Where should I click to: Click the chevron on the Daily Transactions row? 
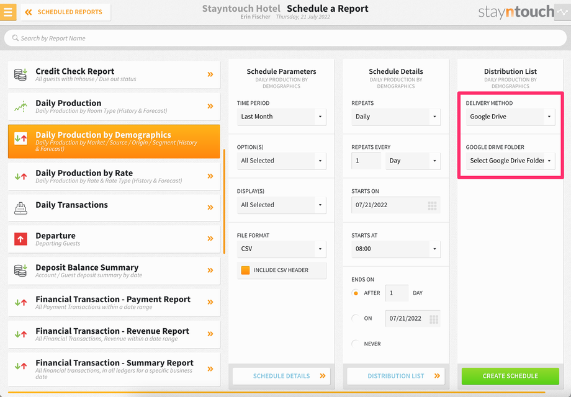coord(210,207)
